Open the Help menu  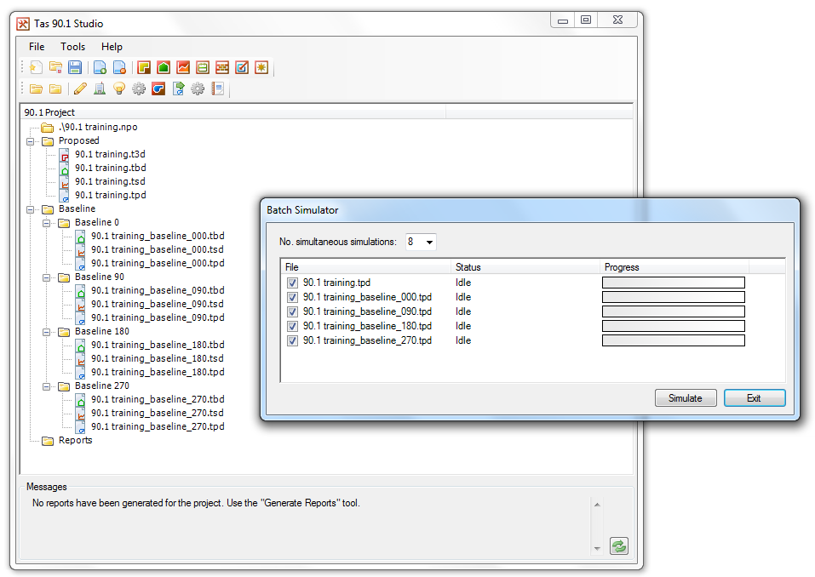(x=112, y=47)
